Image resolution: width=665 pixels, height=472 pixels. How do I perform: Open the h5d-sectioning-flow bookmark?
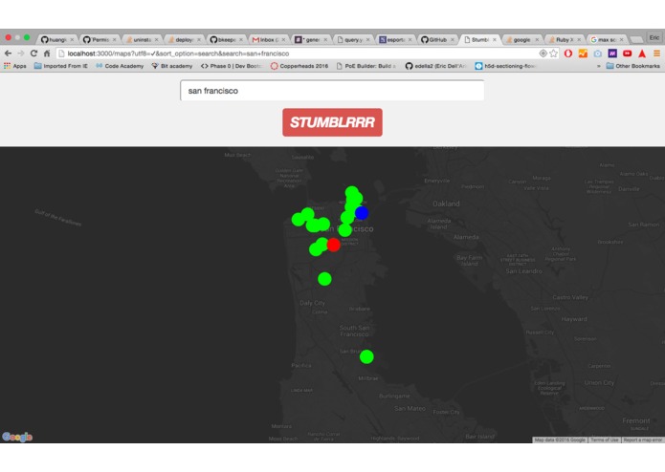coord(505,66)
